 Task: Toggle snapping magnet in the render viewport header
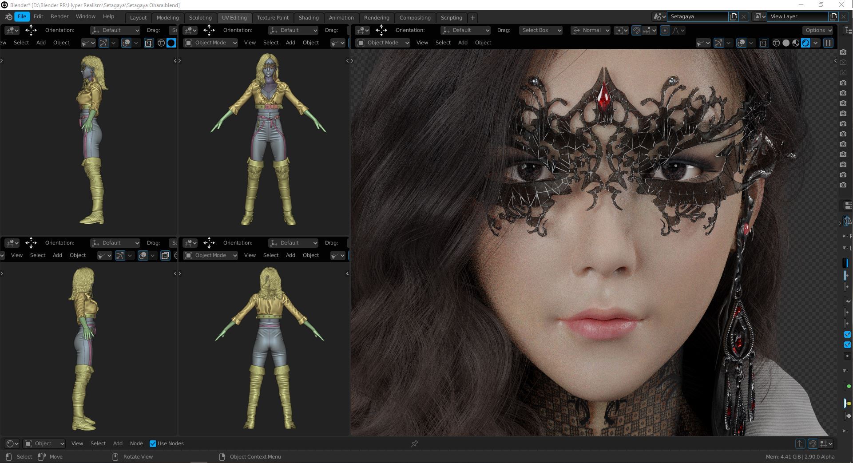pos(636,30)
